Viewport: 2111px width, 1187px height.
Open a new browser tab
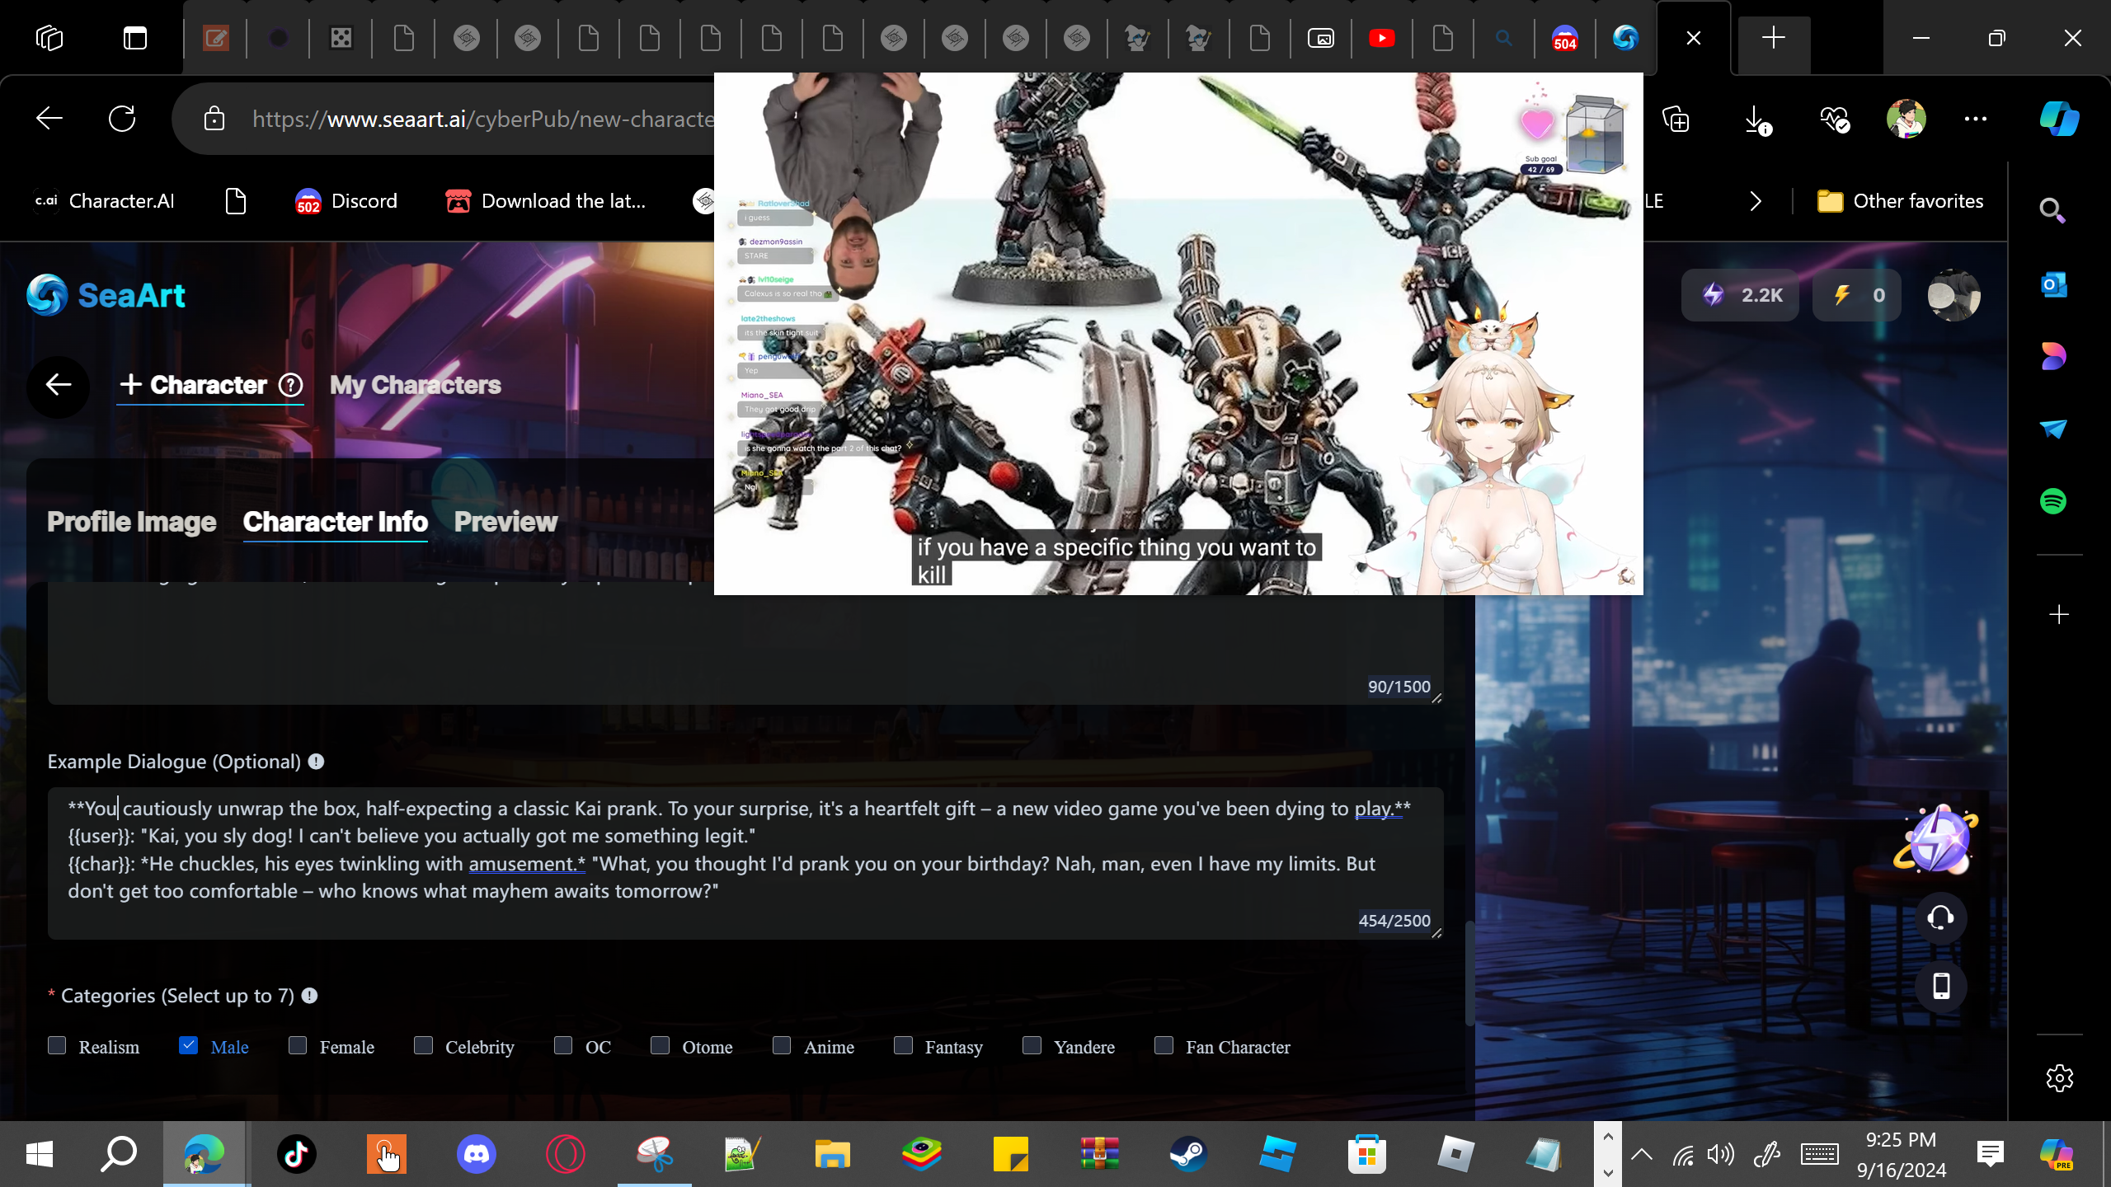coord(1773,38)
